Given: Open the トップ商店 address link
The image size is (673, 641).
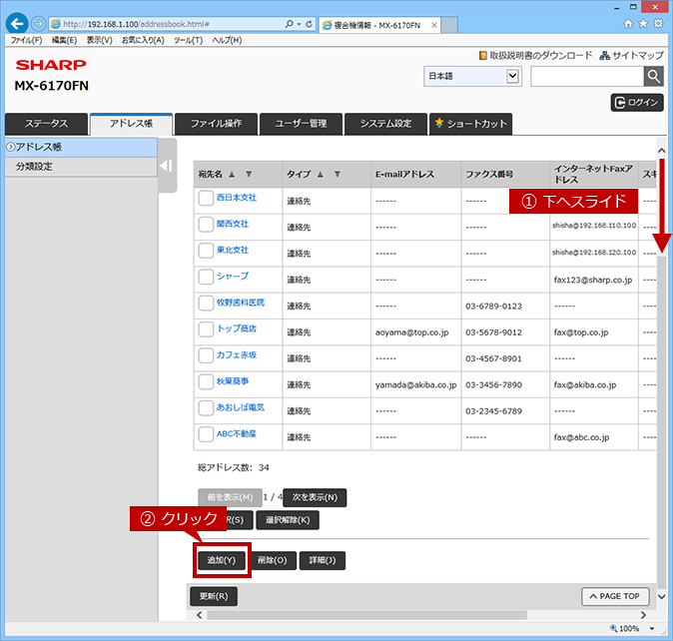Looking at the screenshot, I should (x=237, y=328).
